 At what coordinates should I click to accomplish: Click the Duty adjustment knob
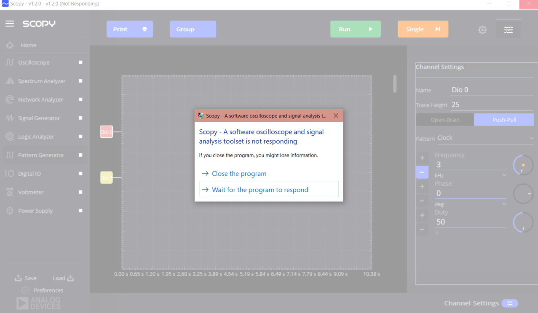[523, 222]
